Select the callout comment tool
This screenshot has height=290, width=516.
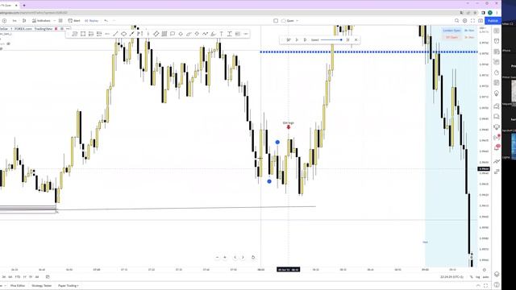coord(173,34)
